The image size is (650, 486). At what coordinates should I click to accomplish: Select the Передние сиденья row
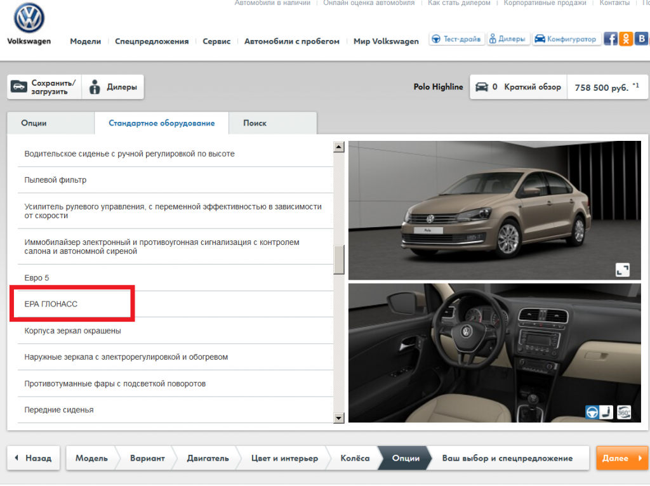tap(175, 410)
